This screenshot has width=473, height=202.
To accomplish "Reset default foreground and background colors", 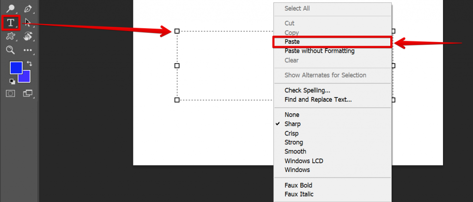I will coord(12,81).
